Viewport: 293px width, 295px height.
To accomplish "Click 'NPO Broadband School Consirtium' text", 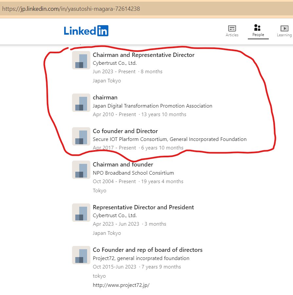I will coord(133,173).
